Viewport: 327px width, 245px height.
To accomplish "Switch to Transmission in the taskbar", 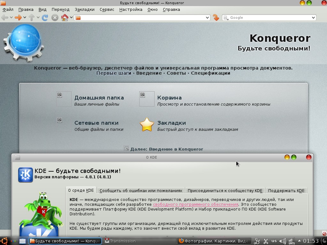I will (139, 241).
